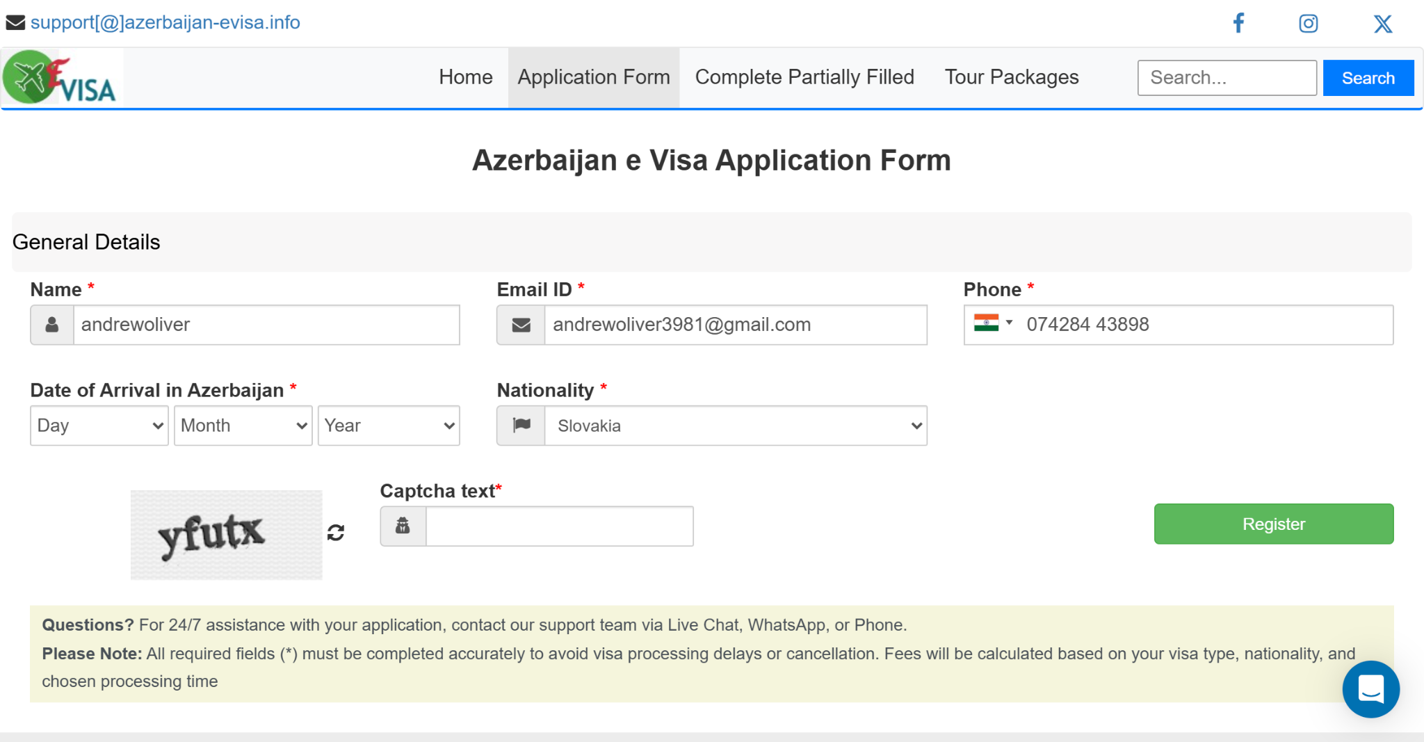Click the eVisa site logo
The image size is (1424, 742).
pos(61,77)
